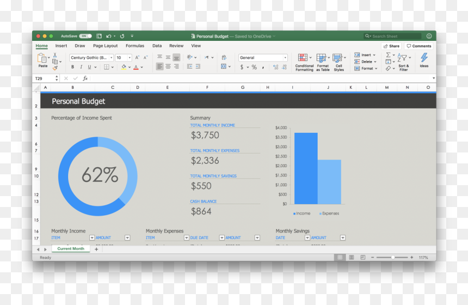Open Cell Styles gallery
The image size is (468, 305).
point(339,62)
